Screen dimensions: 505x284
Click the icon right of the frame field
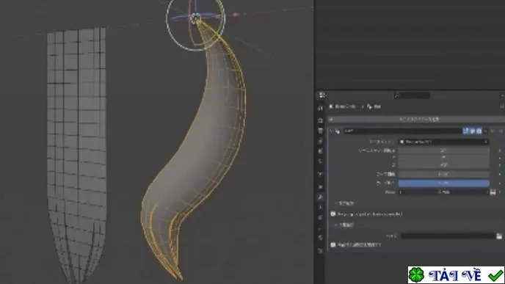point(493,192)
